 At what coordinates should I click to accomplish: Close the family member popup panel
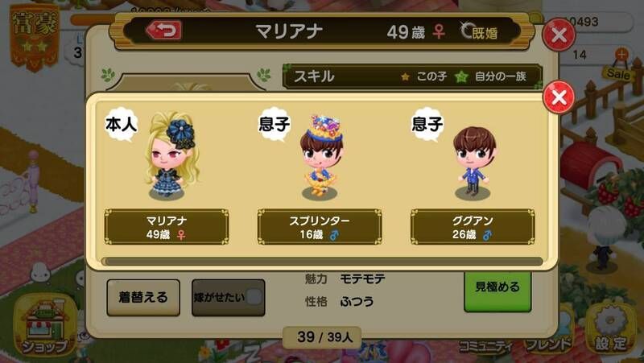[x=558, y=97]
